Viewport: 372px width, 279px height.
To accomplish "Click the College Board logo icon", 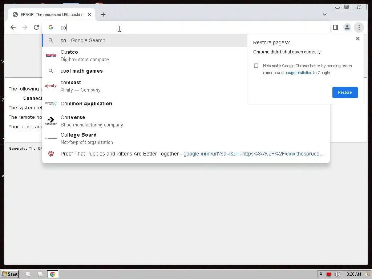I will (x=51, y=138).
